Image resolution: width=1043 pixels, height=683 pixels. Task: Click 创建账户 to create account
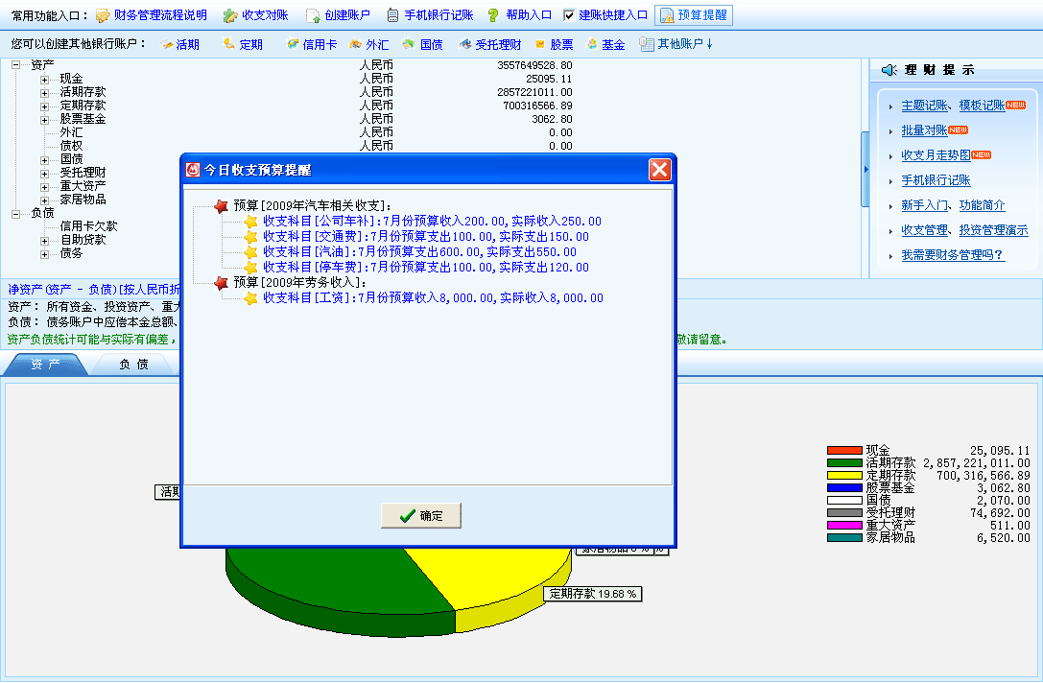point(313,15)
